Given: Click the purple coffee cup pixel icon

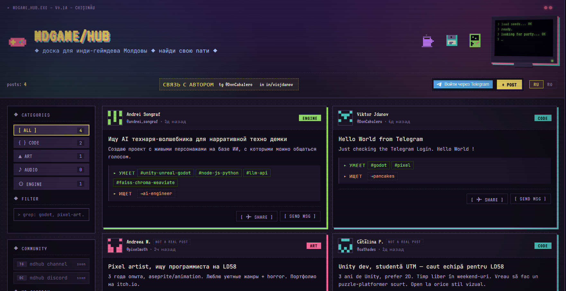Looking at the screenshot, I should [x=427, y=41].
